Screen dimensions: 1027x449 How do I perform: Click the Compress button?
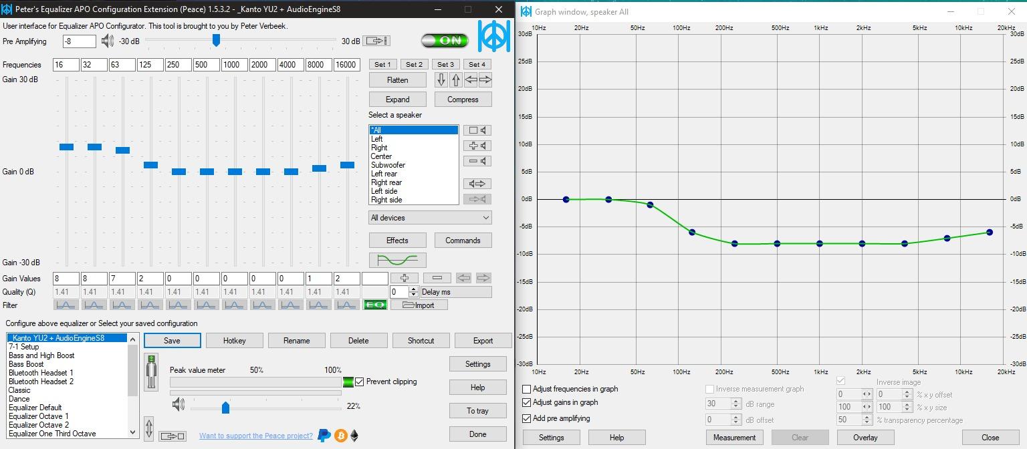tap(463, 100)
